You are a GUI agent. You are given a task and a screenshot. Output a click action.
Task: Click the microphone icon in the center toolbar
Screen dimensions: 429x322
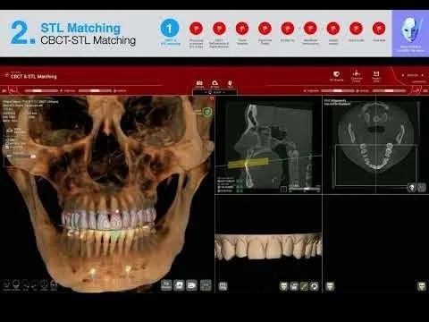pyautogui.click(x=230, y=83)
